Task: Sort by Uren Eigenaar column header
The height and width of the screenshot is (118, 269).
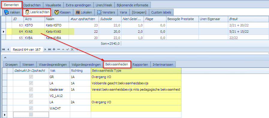Action: [213, 19]
